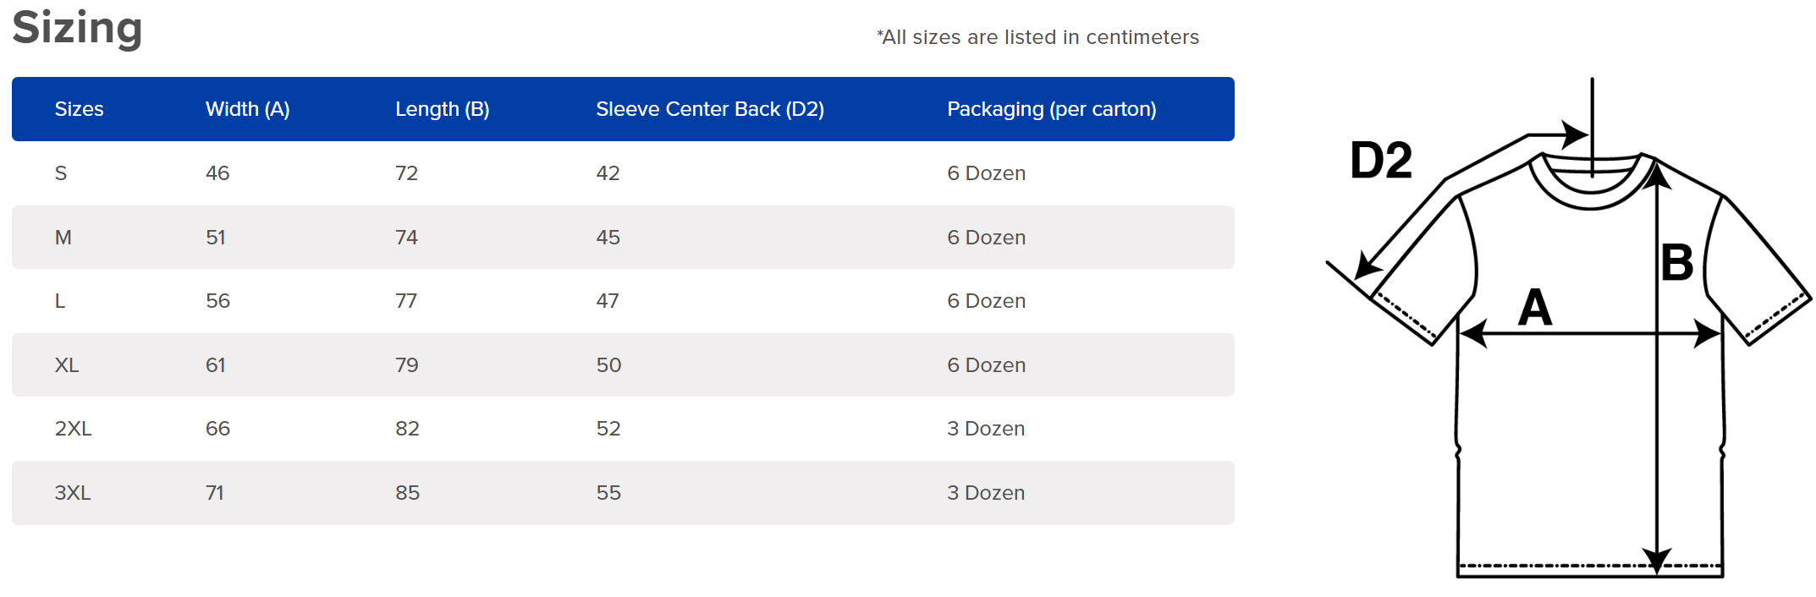Click the centimeters note text
This screenshot has height=597, width=1816.
pyautogui.click(x=1037, y=37)
